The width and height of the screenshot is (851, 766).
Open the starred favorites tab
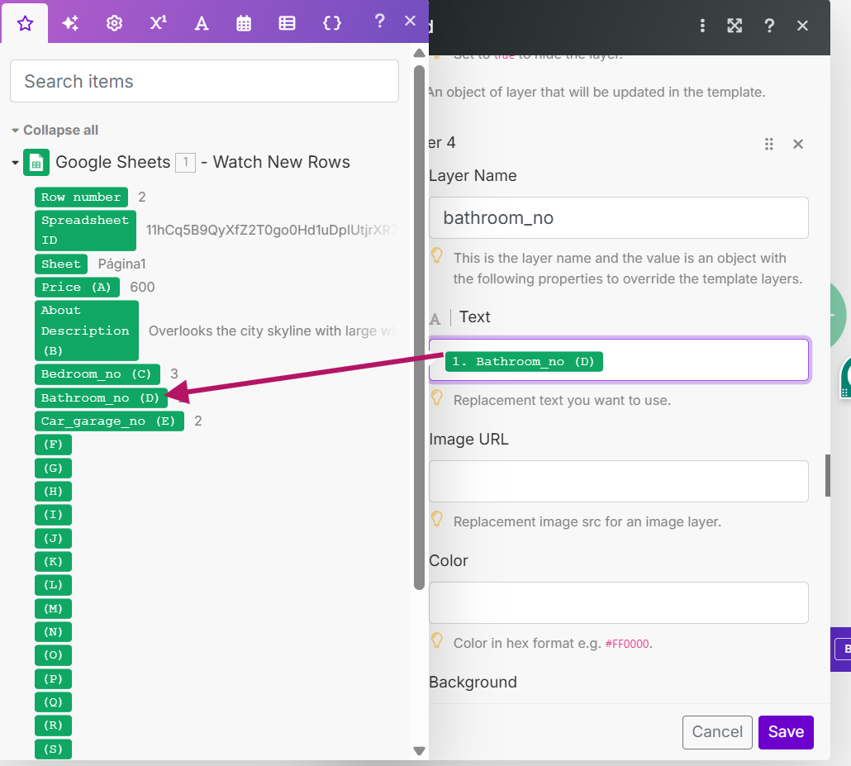tap(25, 23)
